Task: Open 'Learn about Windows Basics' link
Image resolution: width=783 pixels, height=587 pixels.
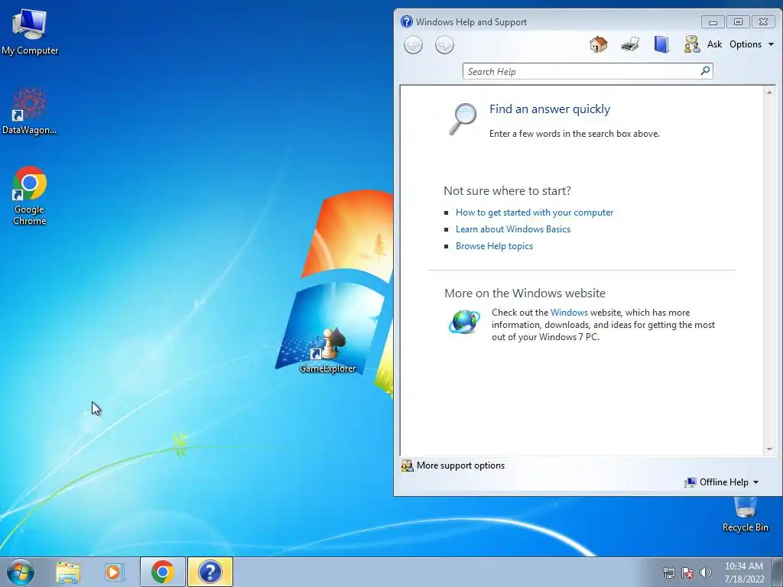Action: [513, 229]
